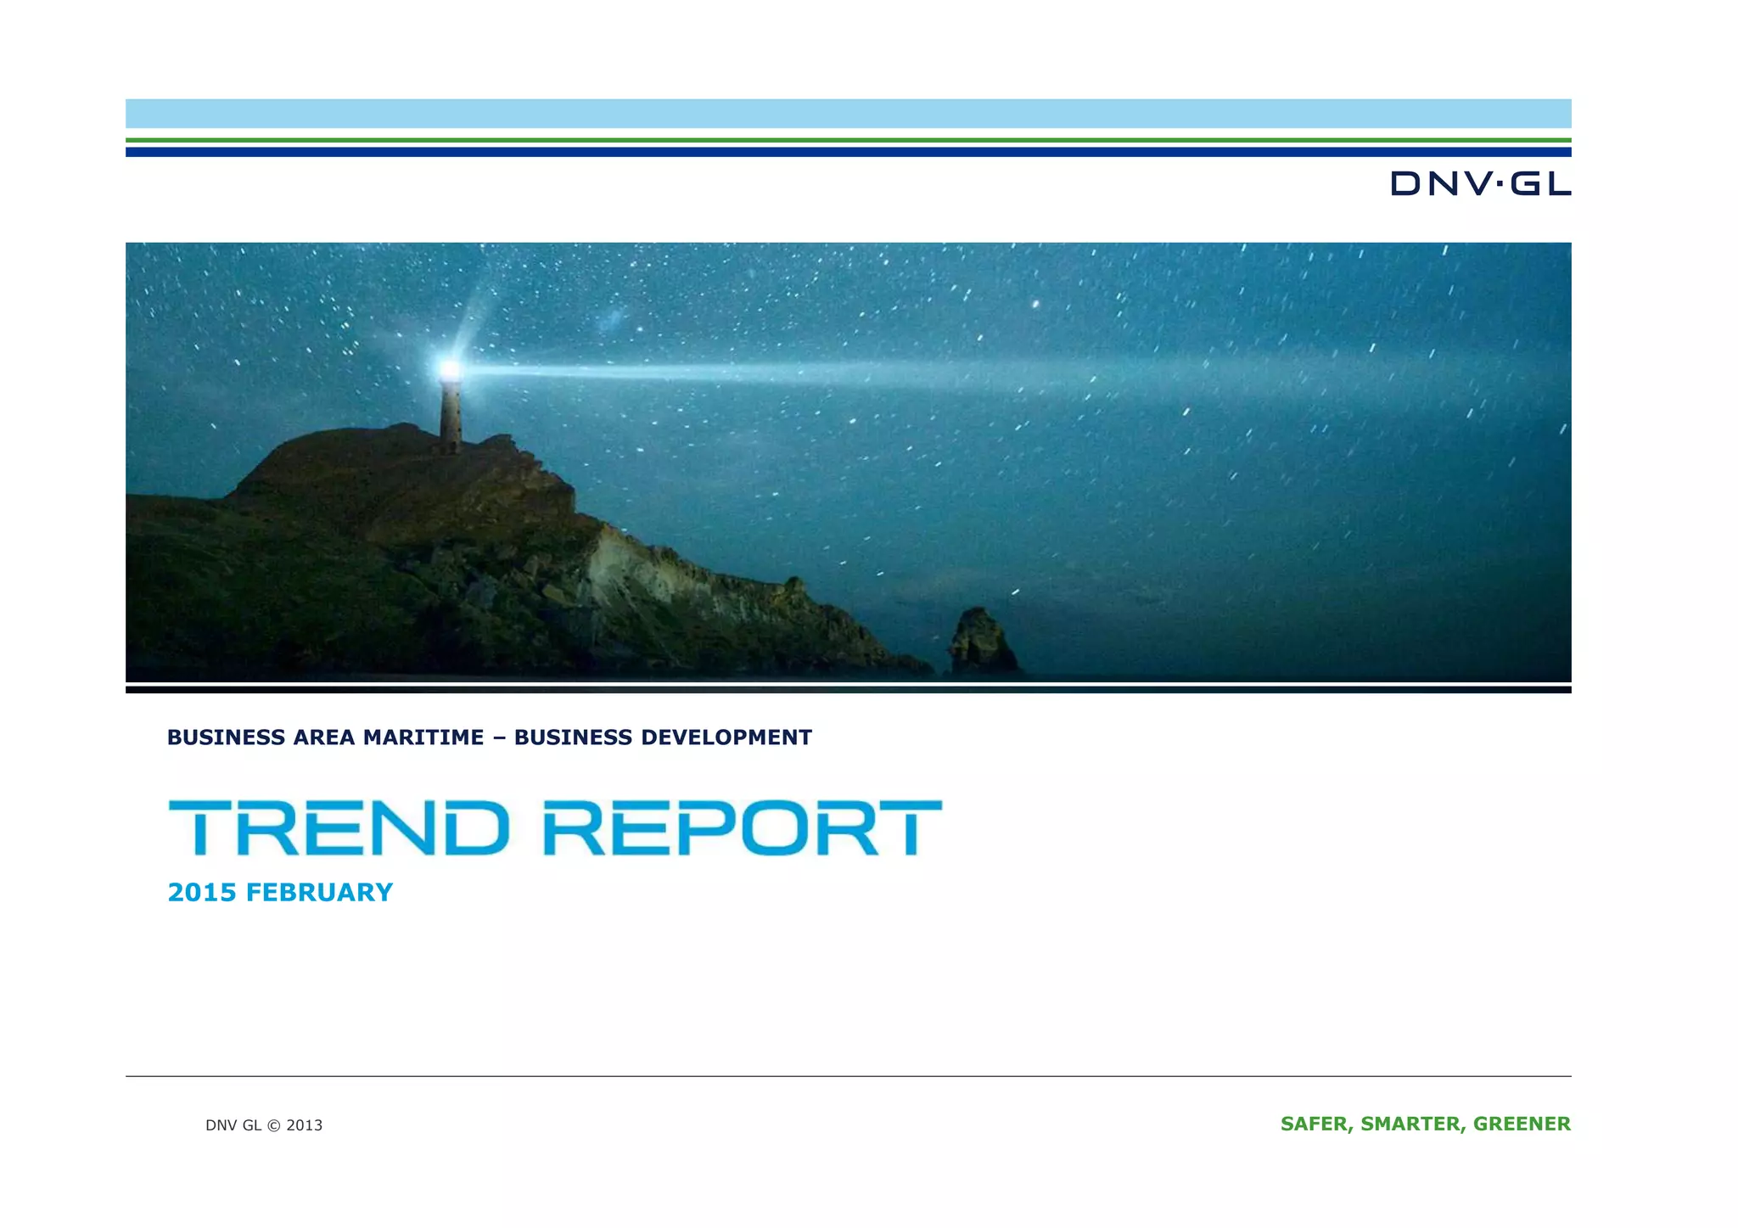Viewport: 1738px width, 1228px height.
Task: Click the light blue header bar
Action: click(x=849, y=113)
